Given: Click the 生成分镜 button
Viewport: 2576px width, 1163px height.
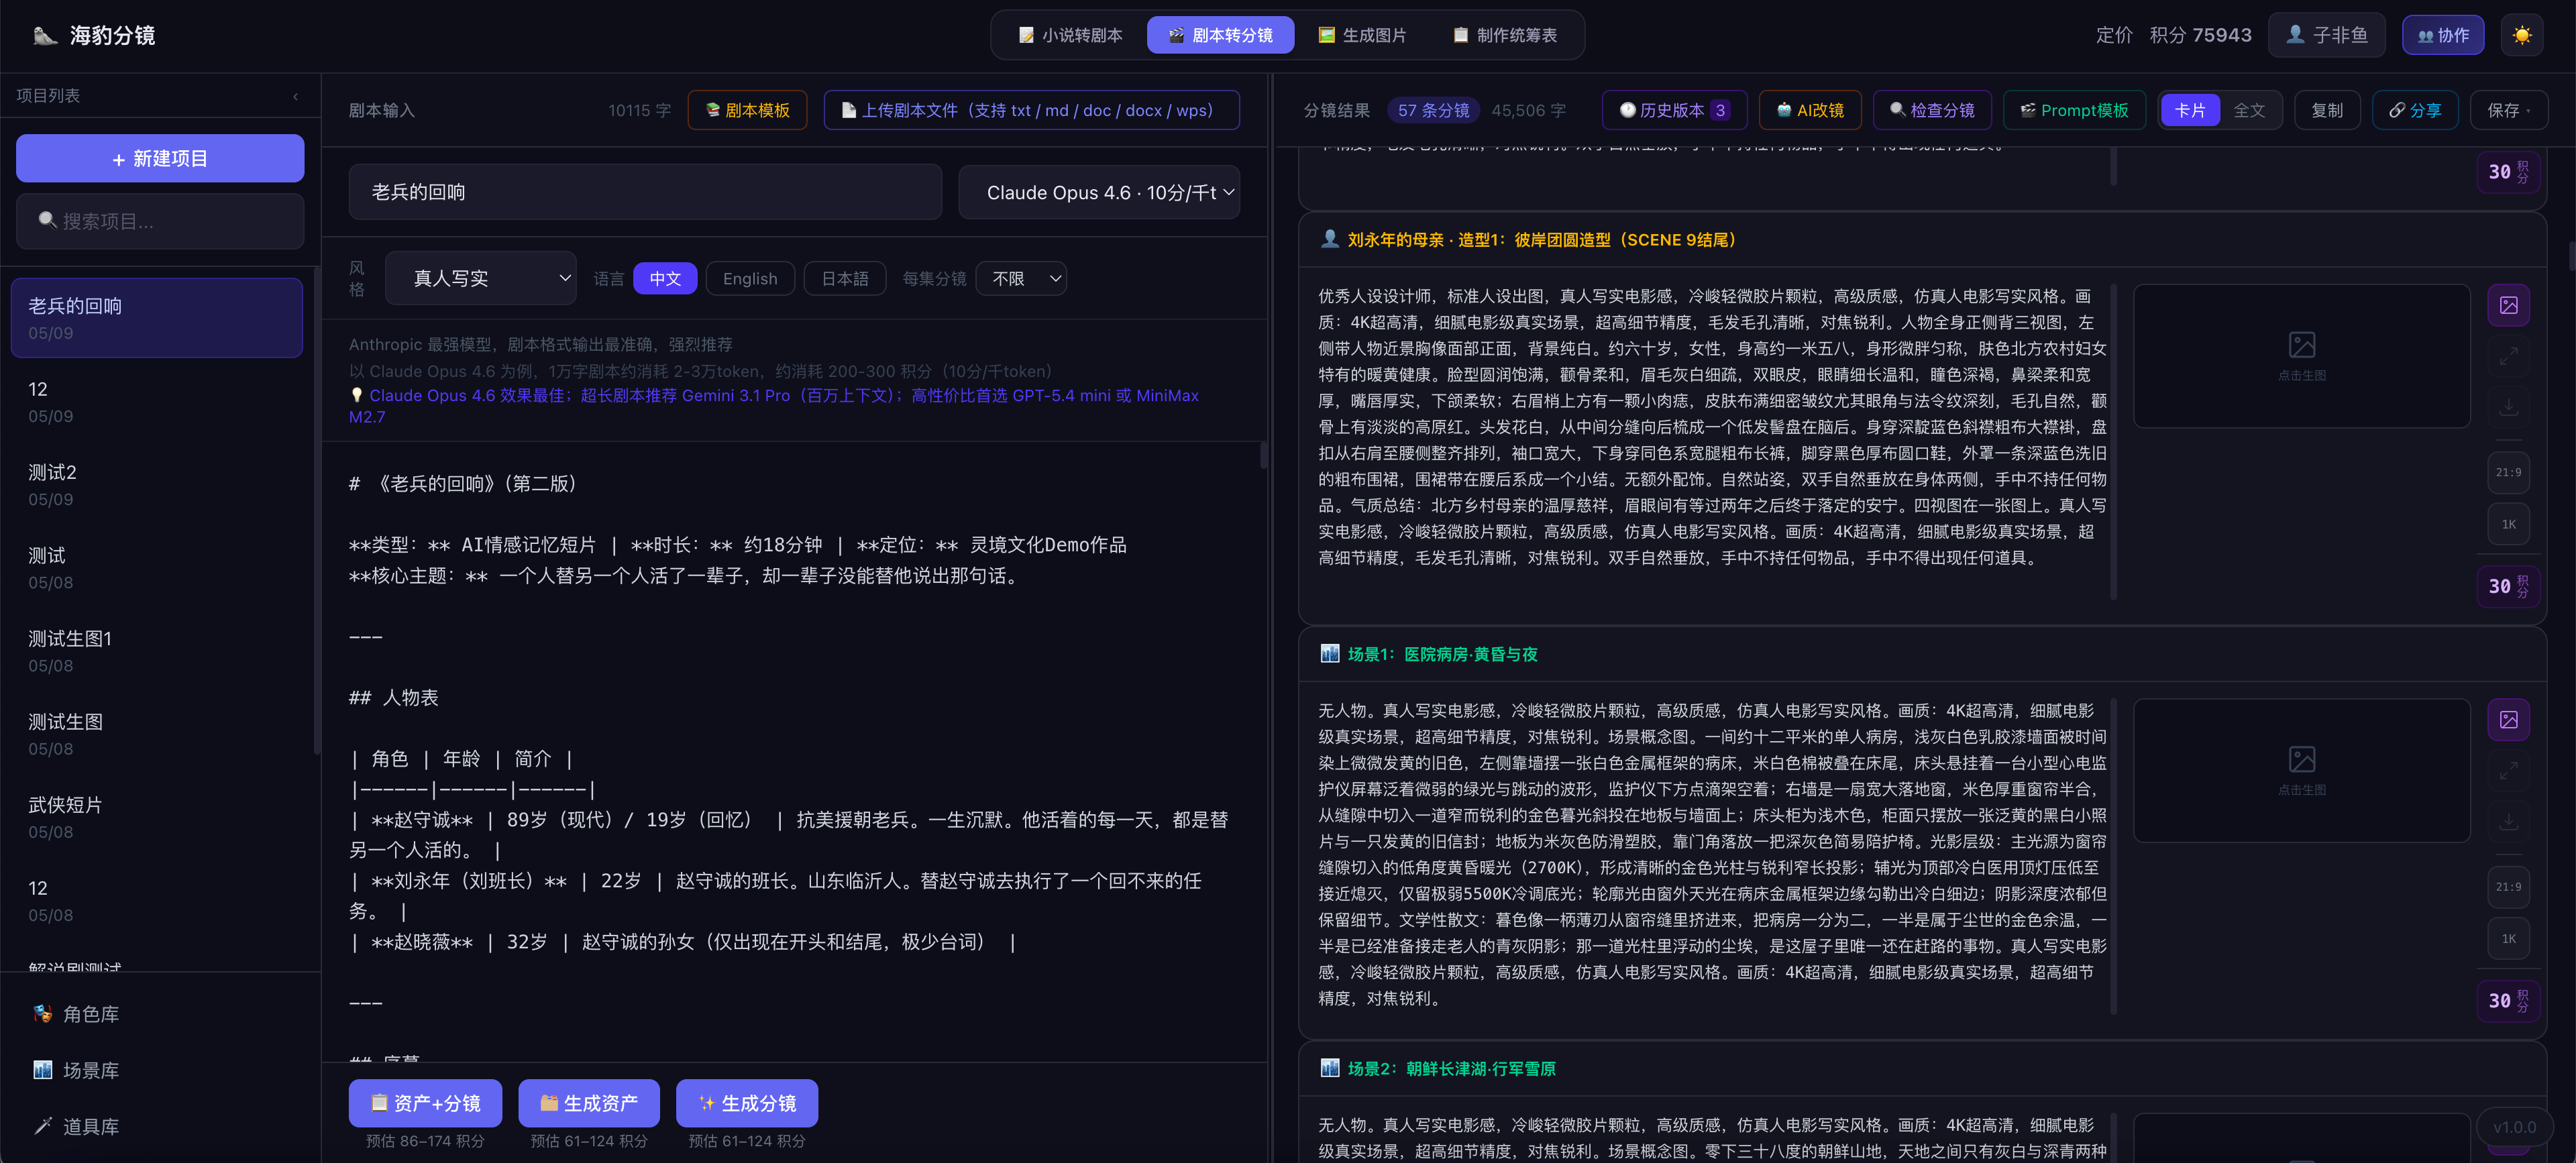Looking at the screenshot, I should [747, 1102].
